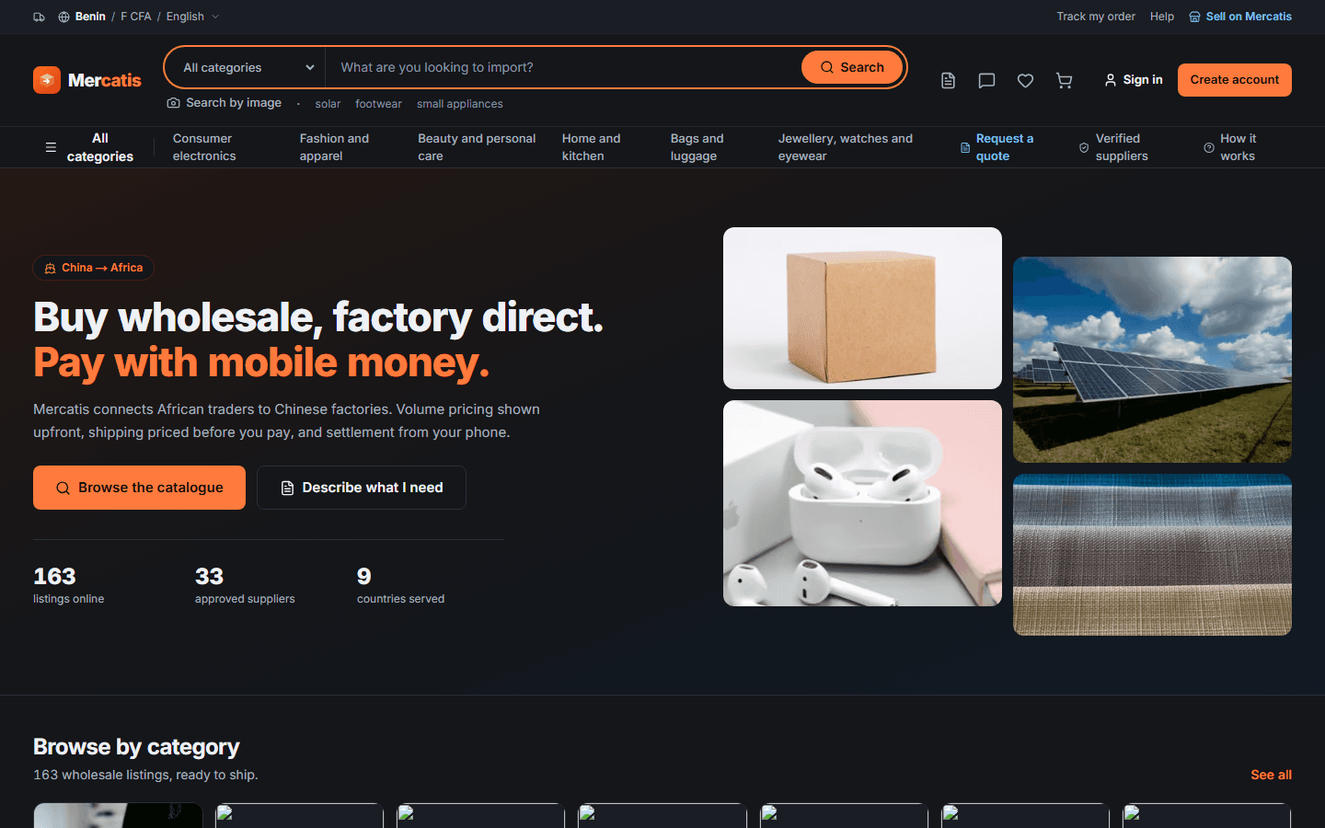This screenshot has width=1325, height=828.
Task: Click the globe icon beside Benin
Action: (x=63, y=17)
